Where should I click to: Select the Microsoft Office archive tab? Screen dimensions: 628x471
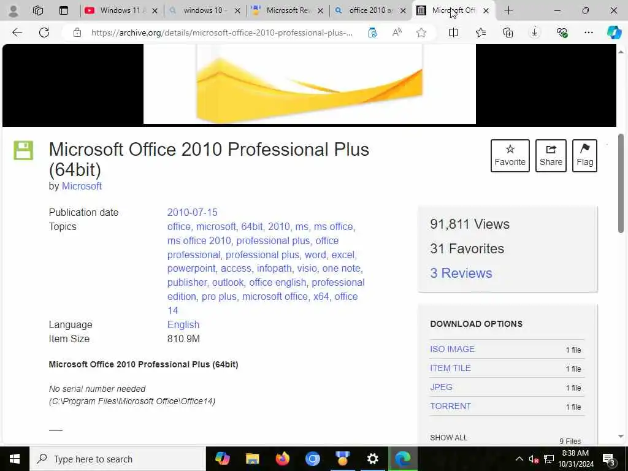coord(453,10)
